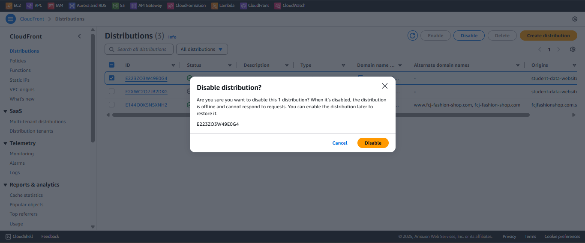The image size is (585, 243).
Task: Open Static IPs in the sidebar
Action: coord(20,80)
